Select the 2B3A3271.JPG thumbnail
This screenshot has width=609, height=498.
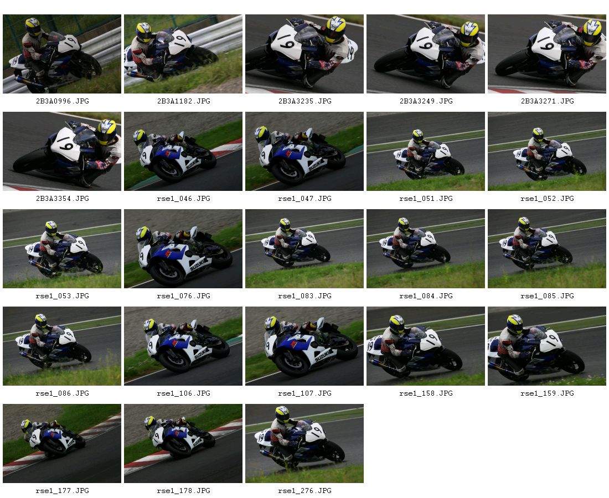pyautogui.click(x=547, y=54)
